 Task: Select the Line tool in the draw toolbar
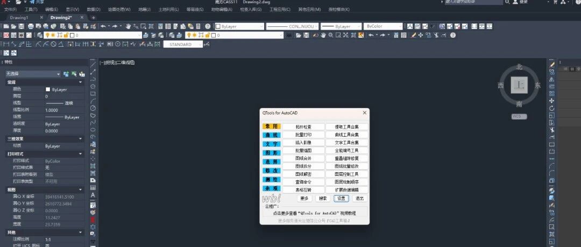pyautogui.click(x=93, y=65)
